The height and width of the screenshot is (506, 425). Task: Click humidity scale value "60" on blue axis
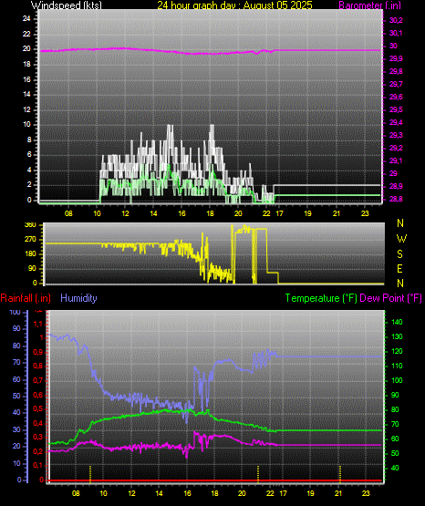pyautogui.click(x=16, y=379)
